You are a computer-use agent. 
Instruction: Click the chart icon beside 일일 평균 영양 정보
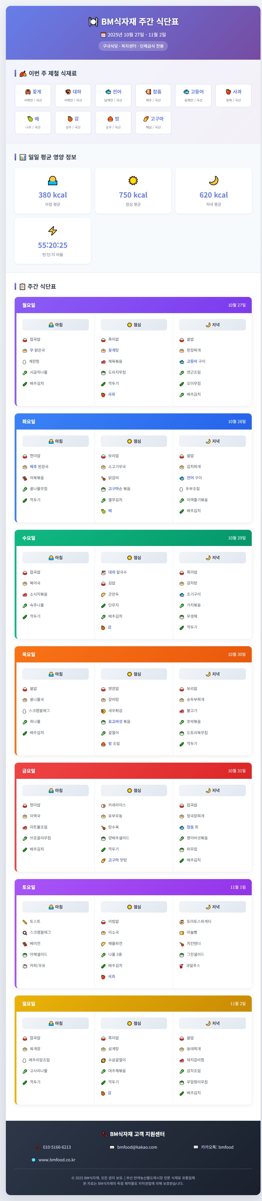23,157
